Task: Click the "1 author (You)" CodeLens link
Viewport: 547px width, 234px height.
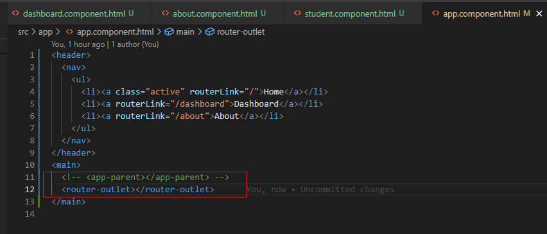Action: [135, 45]
